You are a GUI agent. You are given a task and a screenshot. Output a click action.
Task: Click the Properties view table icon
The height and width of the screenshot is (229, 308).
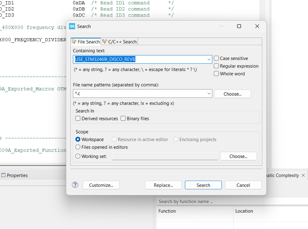3,175
